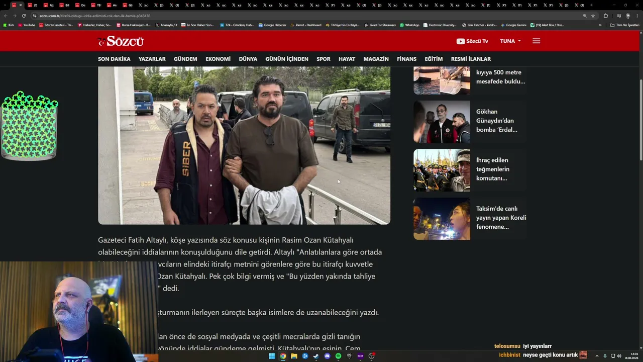This screenshot has width=643, height=362.
Task: Open Chrome from the taskbar
Action: tap(283, 356)
